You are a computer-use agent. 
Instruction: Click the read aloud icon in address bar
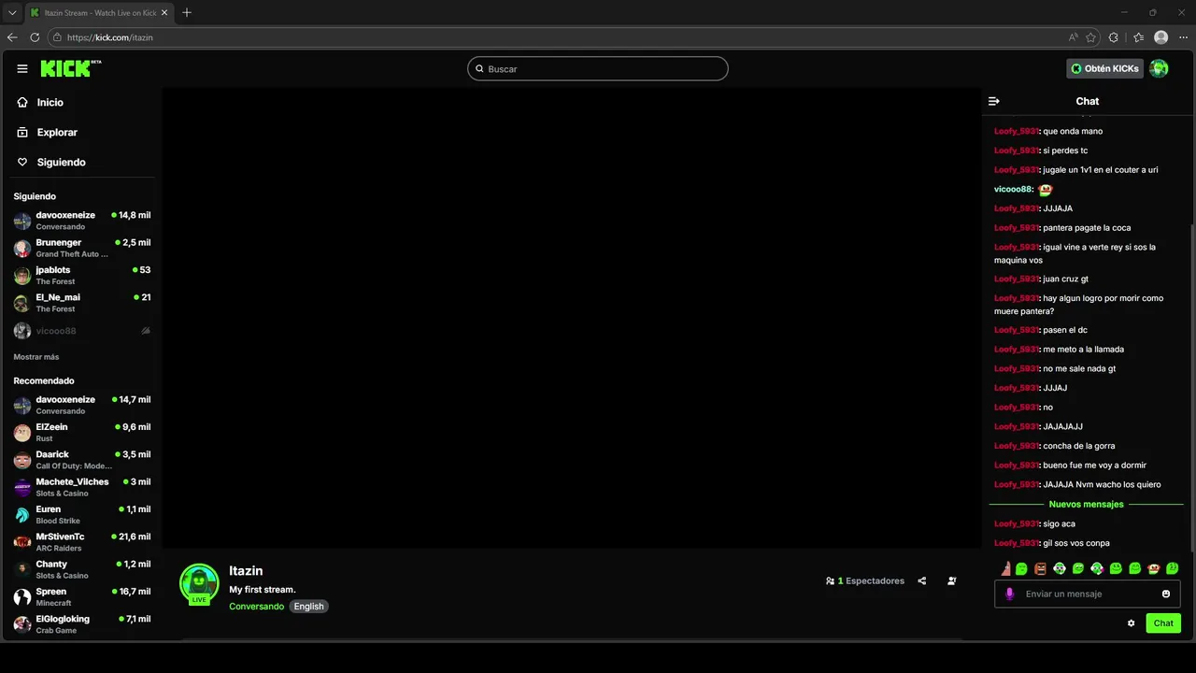point(1073,37)
